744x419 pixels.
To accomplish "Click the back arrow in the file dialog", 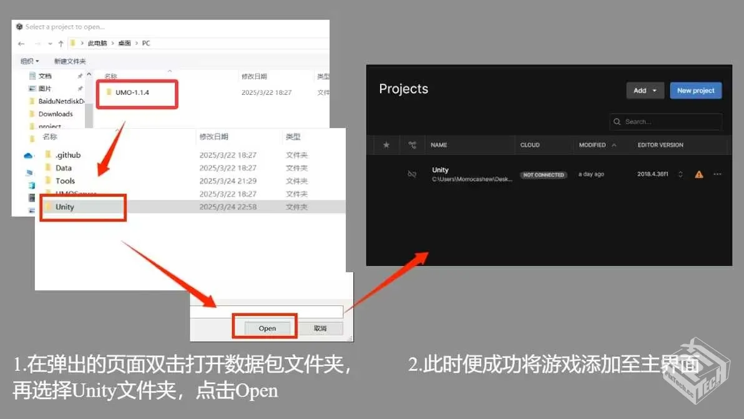I will click(x=21, y=43).
